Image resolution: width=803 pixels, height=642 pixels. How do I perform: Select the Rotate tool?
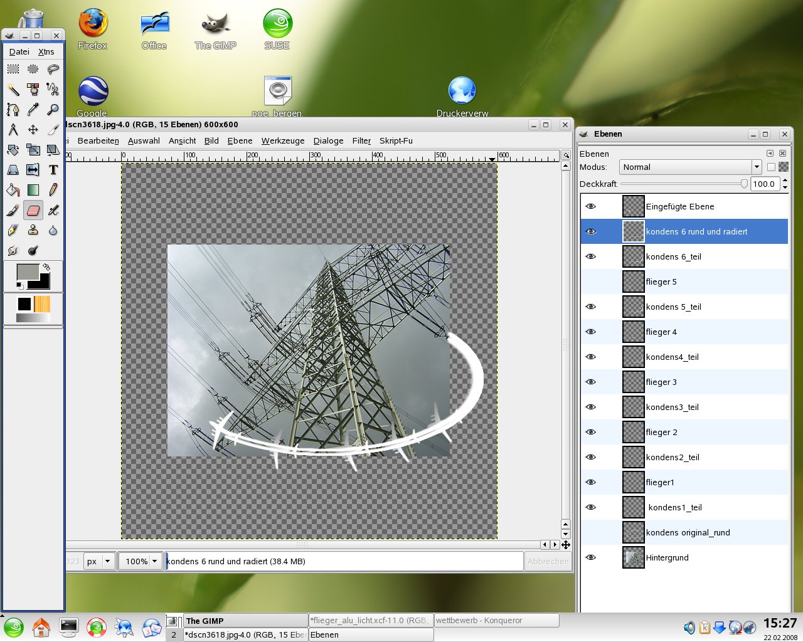(13, 149)
